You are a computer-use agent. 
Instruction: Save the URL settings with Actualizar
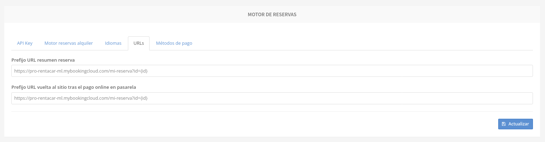click(516, 124)
